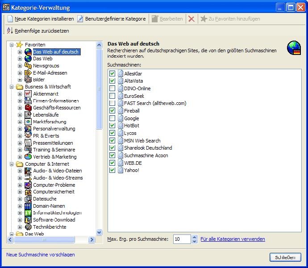
Task: Expand the Das Web auf deutsch node
Action: (x=20, y=52)
